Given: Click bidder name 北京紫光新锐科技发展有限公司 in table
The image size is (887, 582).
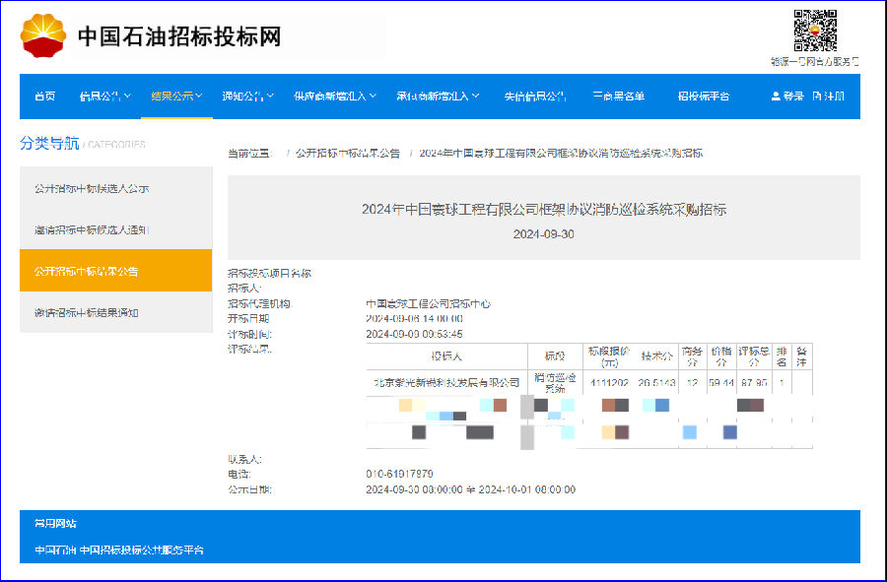Looking at the screenshot, I should pos(445,381).
